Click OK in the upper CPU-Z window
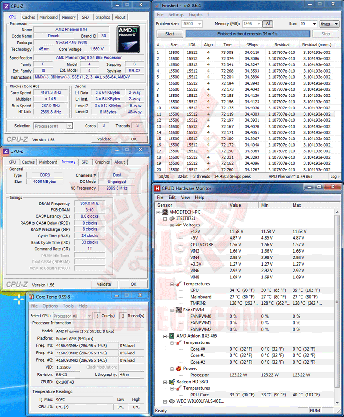This screenshot has width=344, height=417. point(134,139)
